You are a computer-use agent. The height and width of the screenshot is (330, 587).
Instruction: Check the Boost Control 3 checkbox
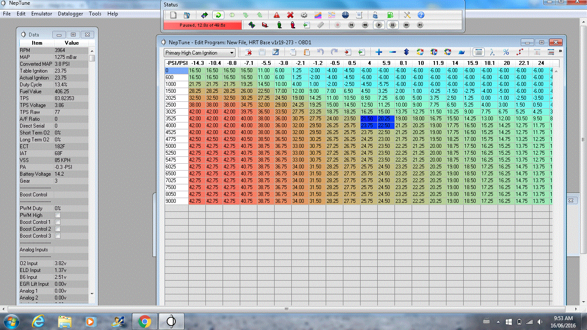58,236
